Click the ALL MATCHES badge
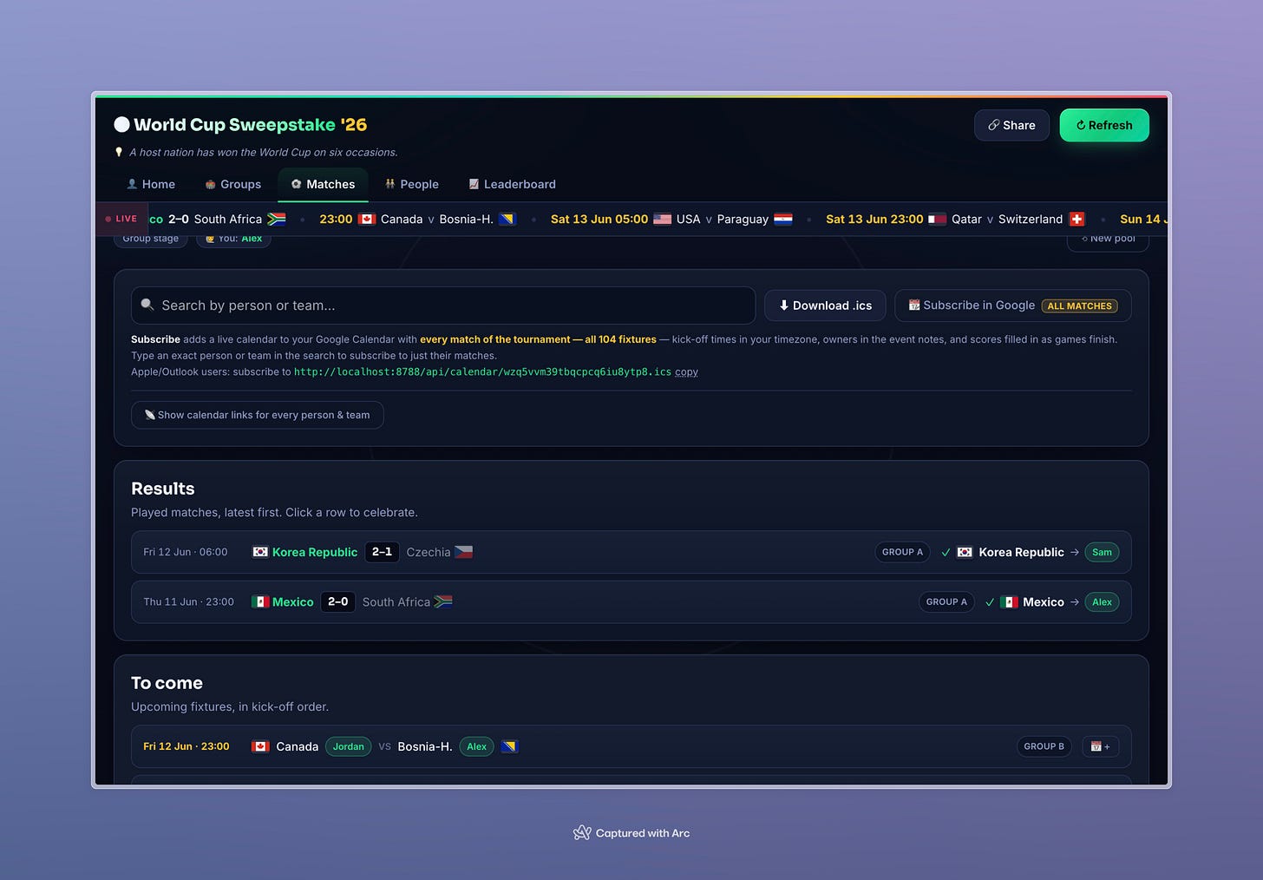This screenshot has height=880, width=1263. pos(1079,305)
